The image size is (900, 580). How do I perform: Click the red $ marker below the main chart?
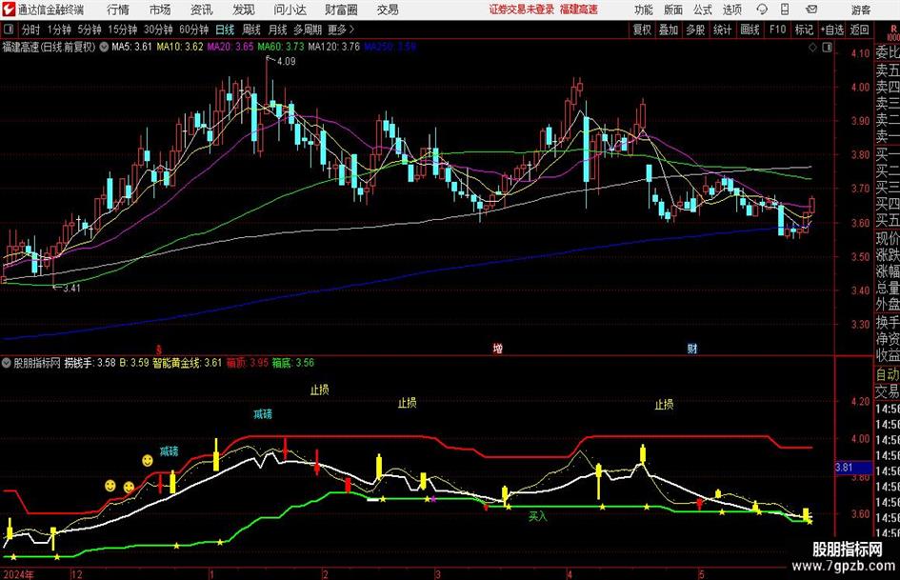(159, 349)
